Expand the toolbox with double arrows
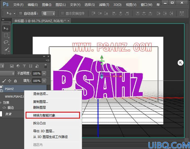The width and height of the screenshot is (190, 149). click(3, 20)
